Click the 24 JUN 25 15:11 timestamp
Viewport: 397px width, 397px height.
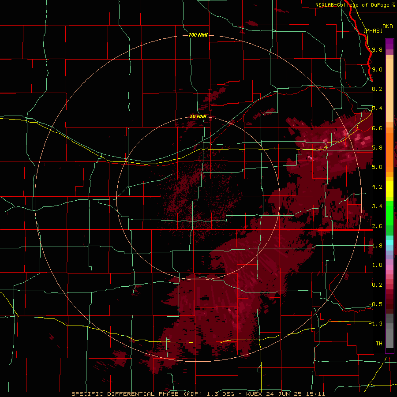(x=296, y=394)
